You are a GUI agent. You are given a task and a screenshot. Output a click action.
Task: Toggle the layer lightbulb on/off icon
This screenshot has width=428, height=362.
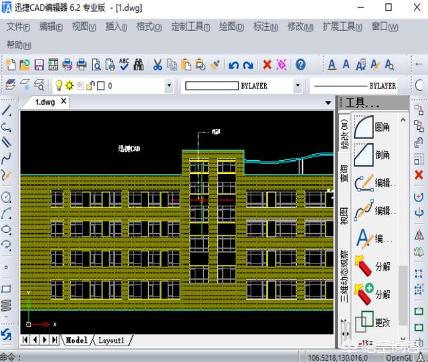(58, 86)
